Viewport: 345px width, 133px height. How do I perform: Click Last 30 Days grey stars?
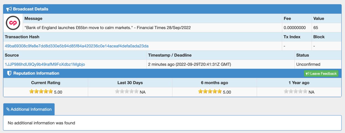[127, 92]
